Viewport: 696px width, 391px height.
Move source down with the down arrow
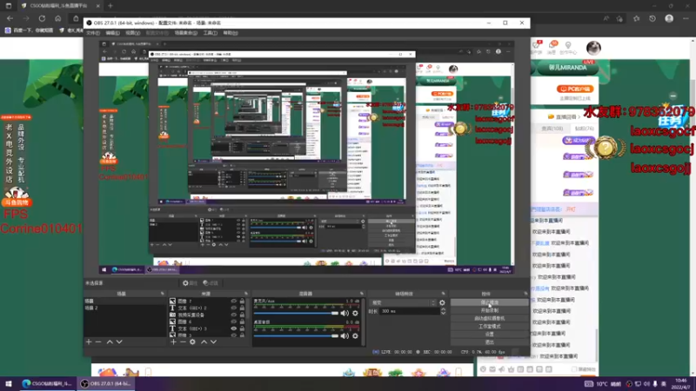click(x=213, y=341)
